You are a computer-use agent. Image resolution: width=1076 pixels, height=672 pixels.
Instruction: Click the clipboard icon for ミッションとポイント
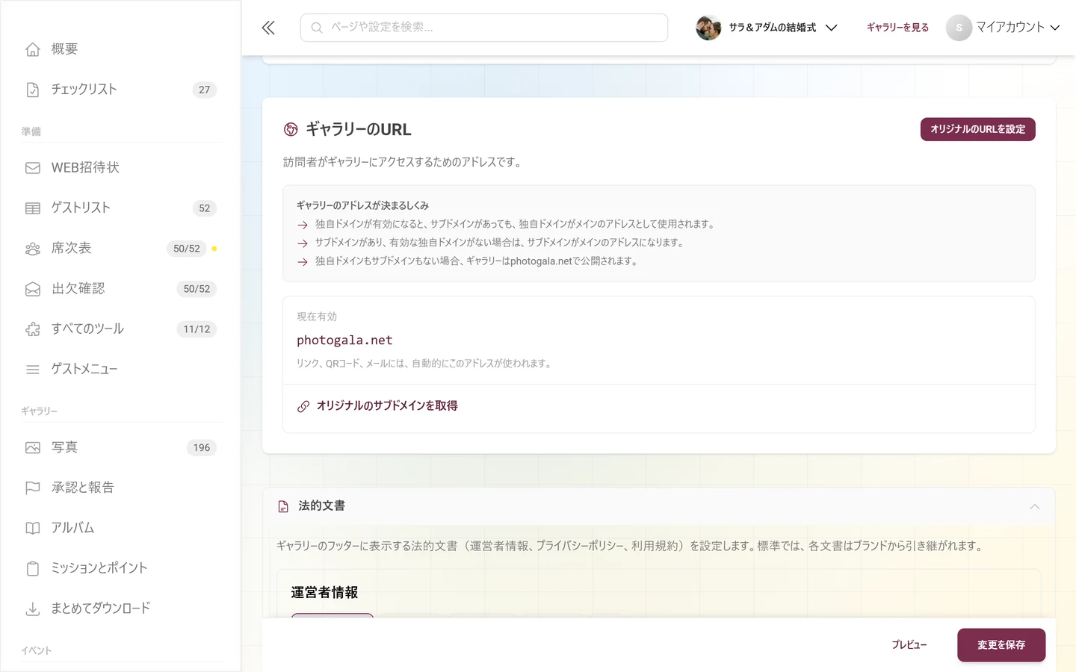tap(33, 569)
